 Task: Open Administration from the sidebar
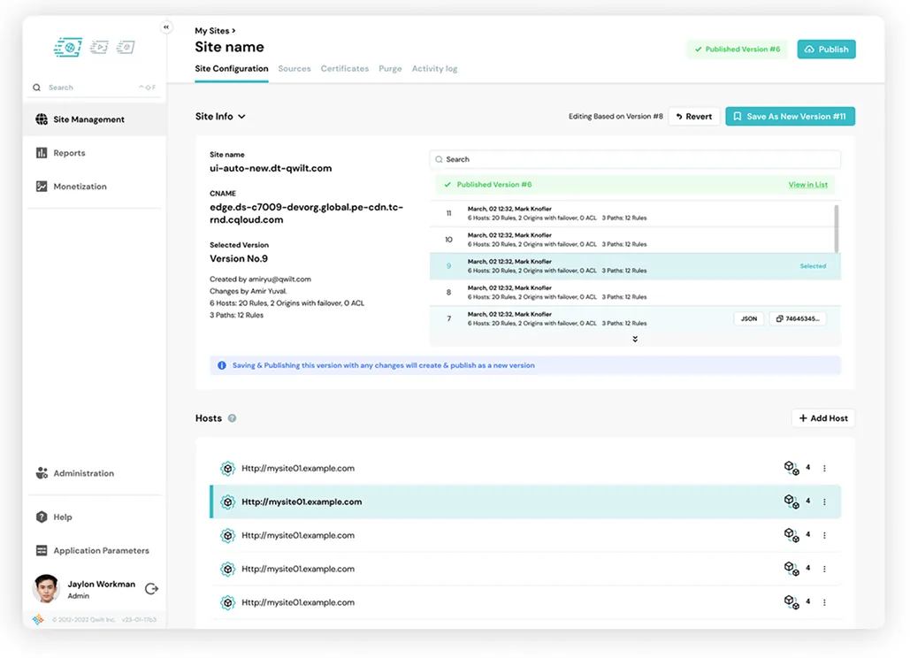click(95, 473)
